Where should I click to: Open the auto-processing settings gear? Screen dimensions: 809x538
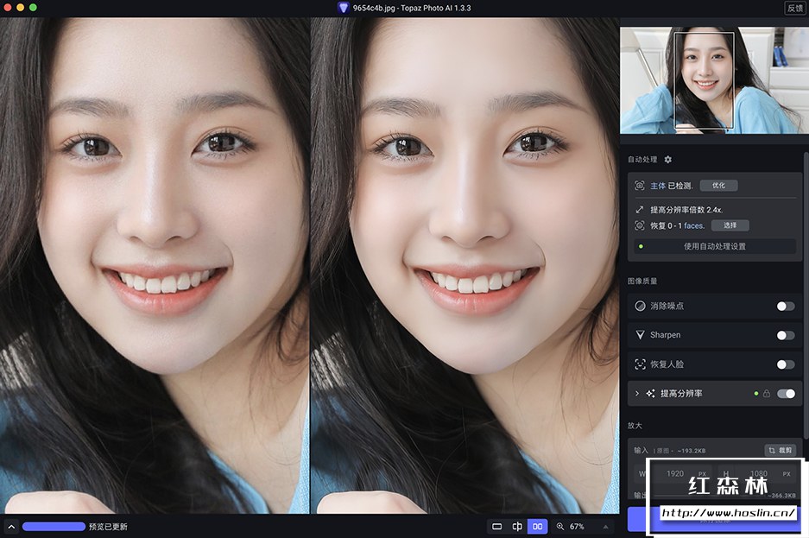coord(667,160)
